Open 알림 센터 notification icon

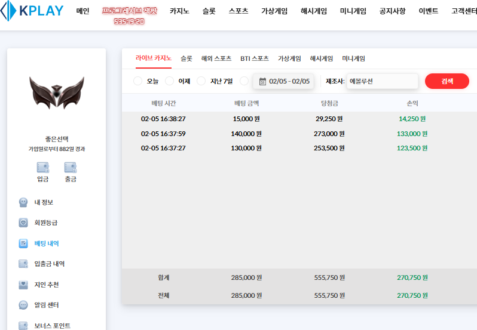(x=23, y=305)
